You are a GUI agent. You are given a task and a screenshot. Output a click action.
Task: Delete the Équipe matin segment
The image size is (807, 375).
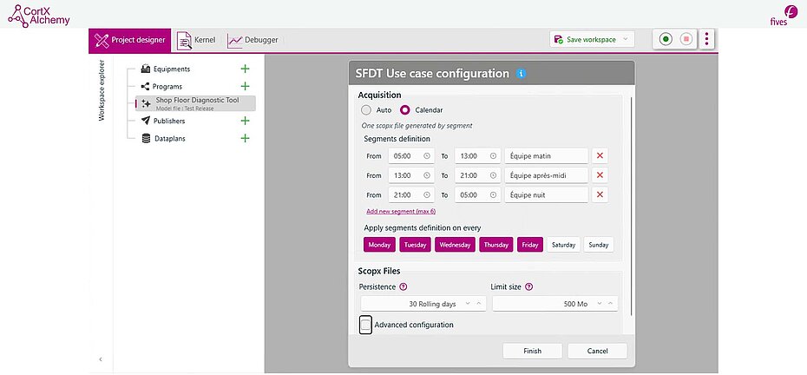point(600,156)
